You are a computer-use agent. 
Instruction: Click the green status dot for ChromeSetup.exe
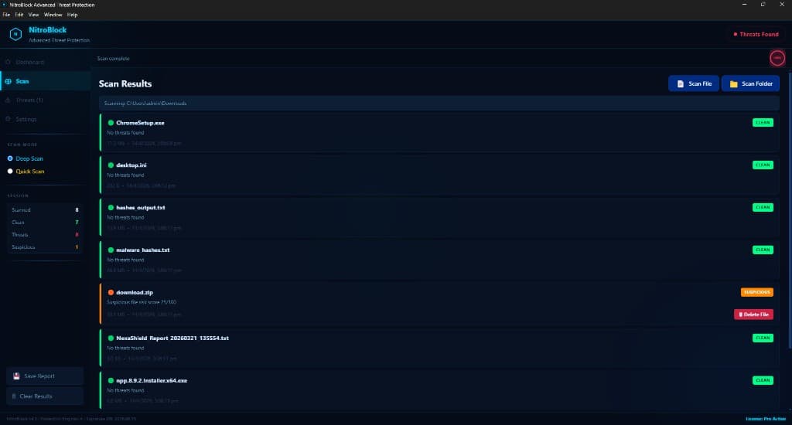(x=111, y=123)
